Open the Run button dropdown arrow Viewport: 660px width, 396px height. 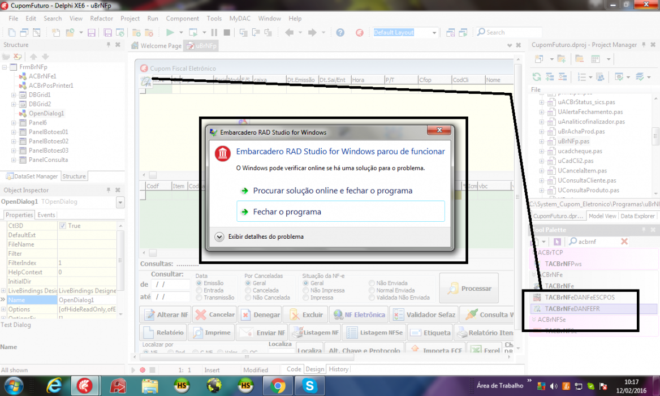181,32
